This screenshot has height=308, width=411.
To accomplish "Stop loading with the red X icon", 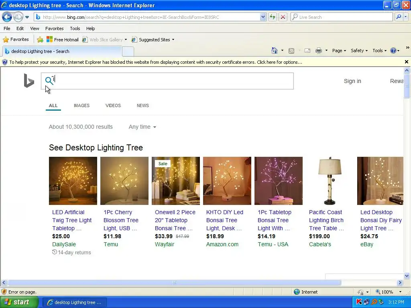I will click(283, 17).
